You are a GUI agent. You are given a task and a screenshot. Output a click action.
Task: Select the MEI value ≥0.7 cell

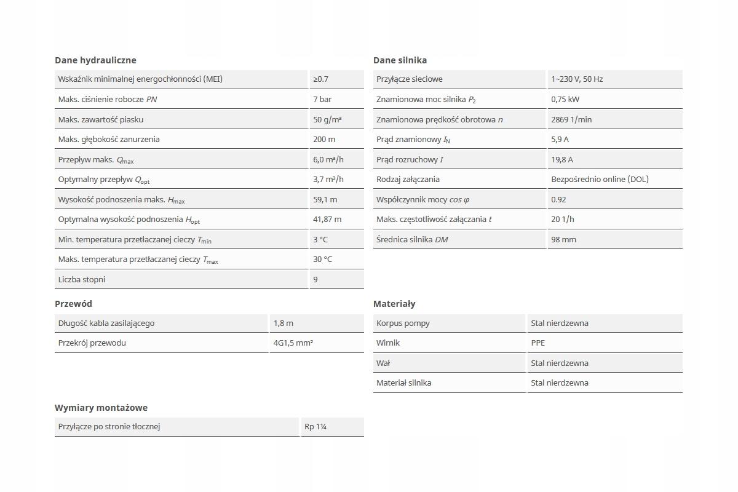321,79
